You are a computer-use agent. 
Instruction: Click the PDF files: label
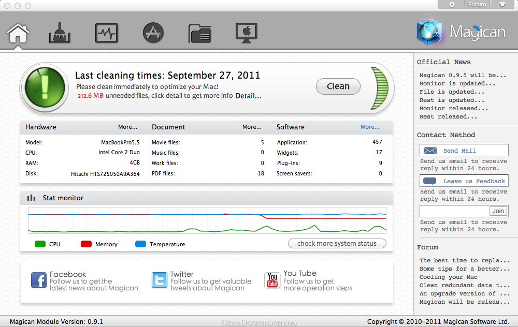[163, 173]
